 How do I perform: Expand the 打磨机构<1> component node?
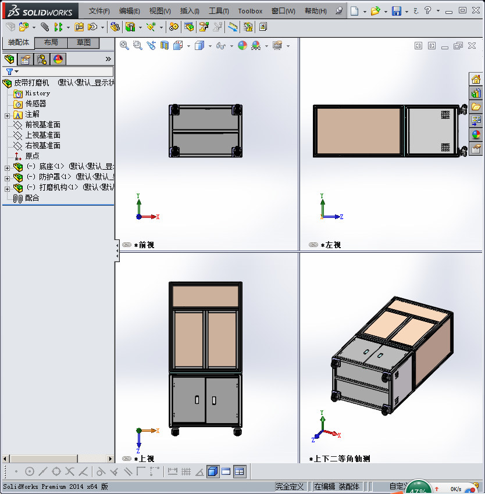click(x=7, y=189)
